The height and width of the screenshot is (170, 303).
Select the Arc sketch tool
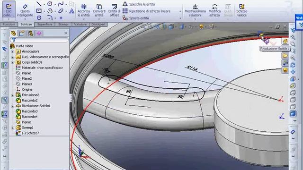(50, 11)
